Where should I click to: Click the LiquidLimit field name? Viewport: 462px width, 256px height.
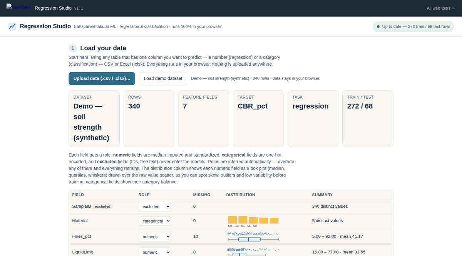82,252
